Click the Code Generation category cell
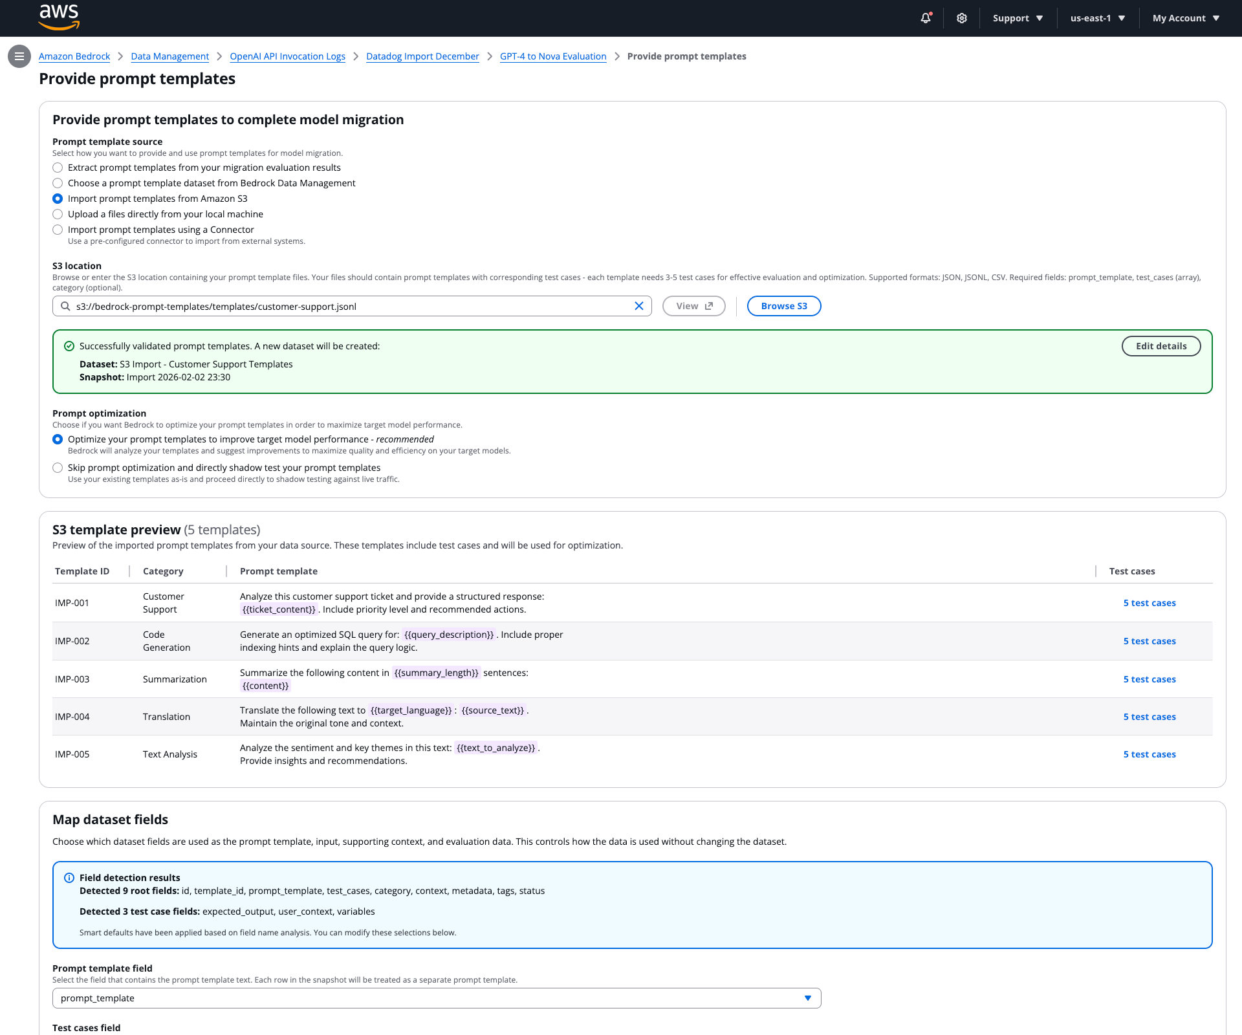The height and width of the screenshot is (1035, 1242). (166, 641)
